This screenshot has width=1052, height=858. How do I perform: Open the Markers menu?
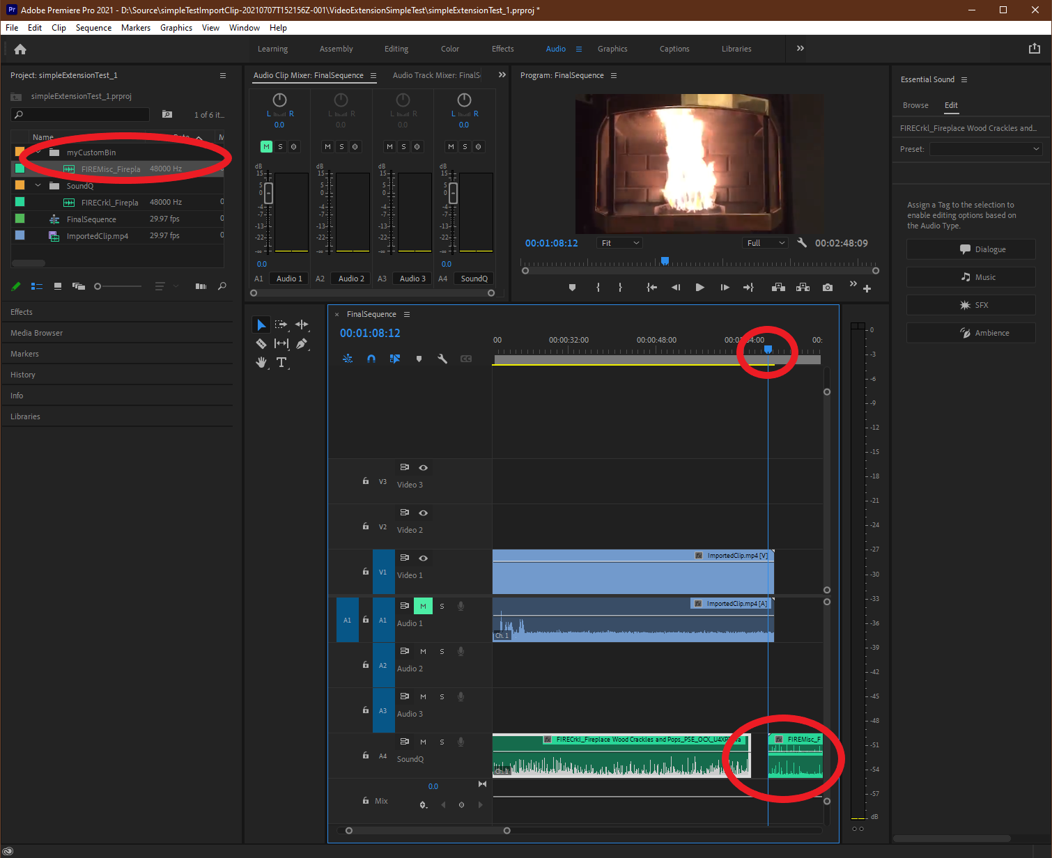click(136, 28)
